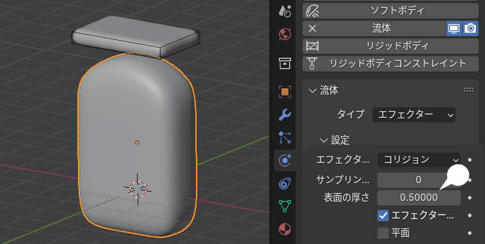Collapse the 設定 subpanel
The height and width of the screenshot is (244, 485).
(x=324, y=140)
